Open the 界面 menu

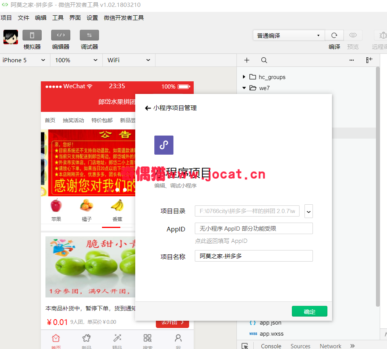pos(75,18)
